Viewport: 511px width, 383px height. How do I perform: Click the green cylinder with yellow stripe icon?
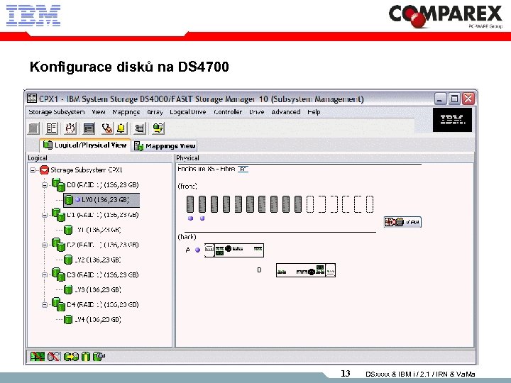86,357
